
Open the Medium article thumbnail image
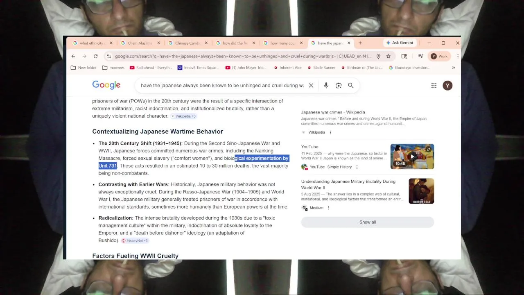tap(421, 191)
